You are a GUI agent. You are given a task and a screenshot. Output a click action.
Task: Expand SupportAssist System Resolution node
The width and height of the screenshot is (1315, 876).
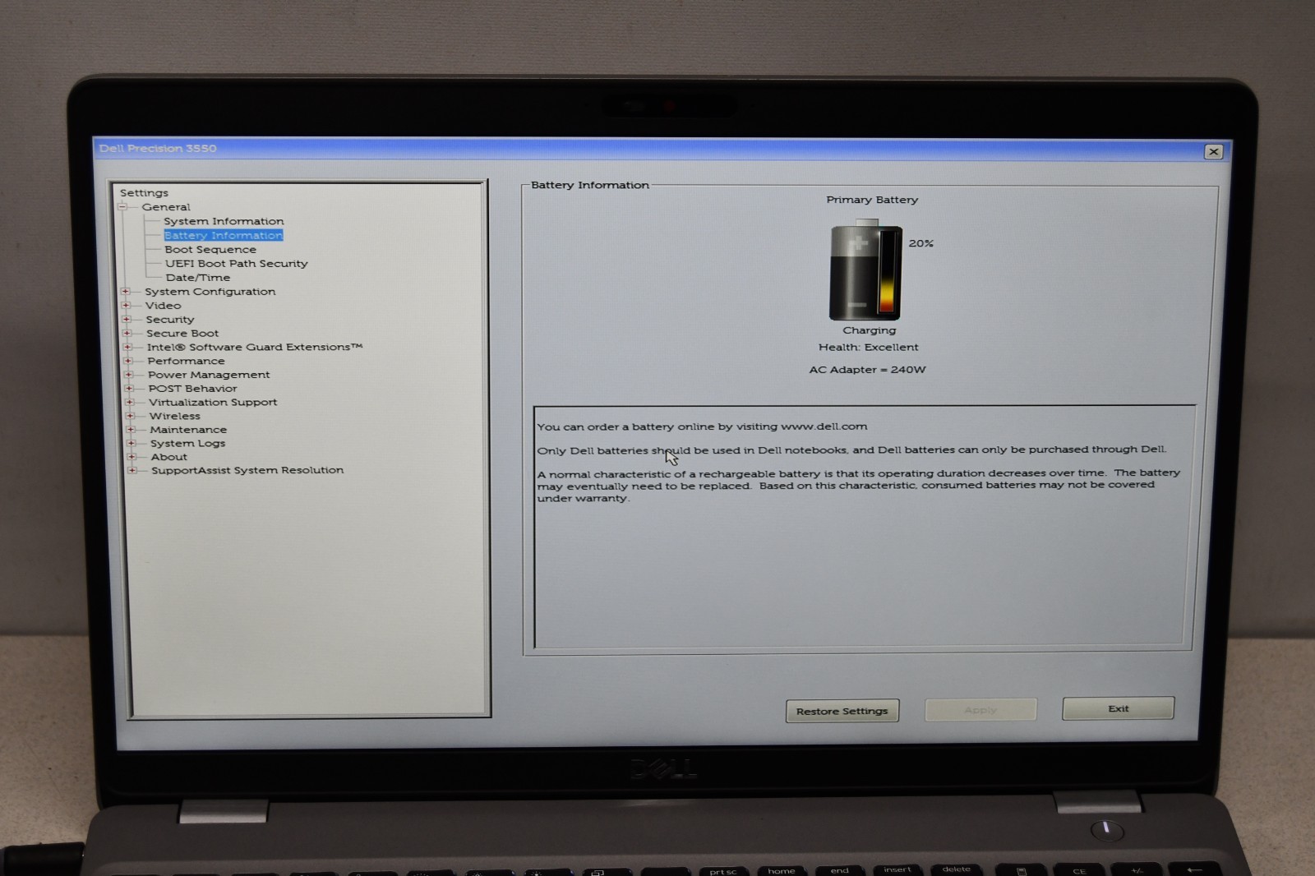pos(131,471)
